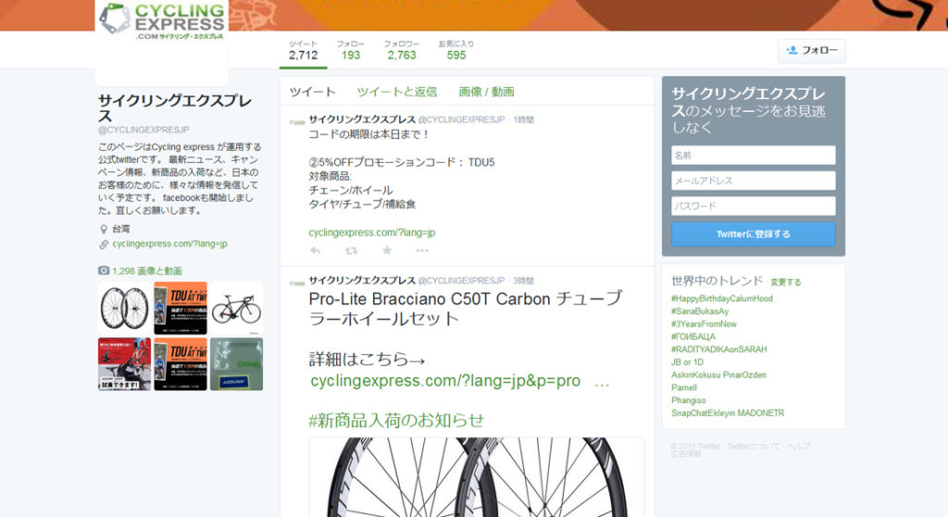
Task: Select the ツイート 2,712 count stat
Action: [x=303, y=50]
